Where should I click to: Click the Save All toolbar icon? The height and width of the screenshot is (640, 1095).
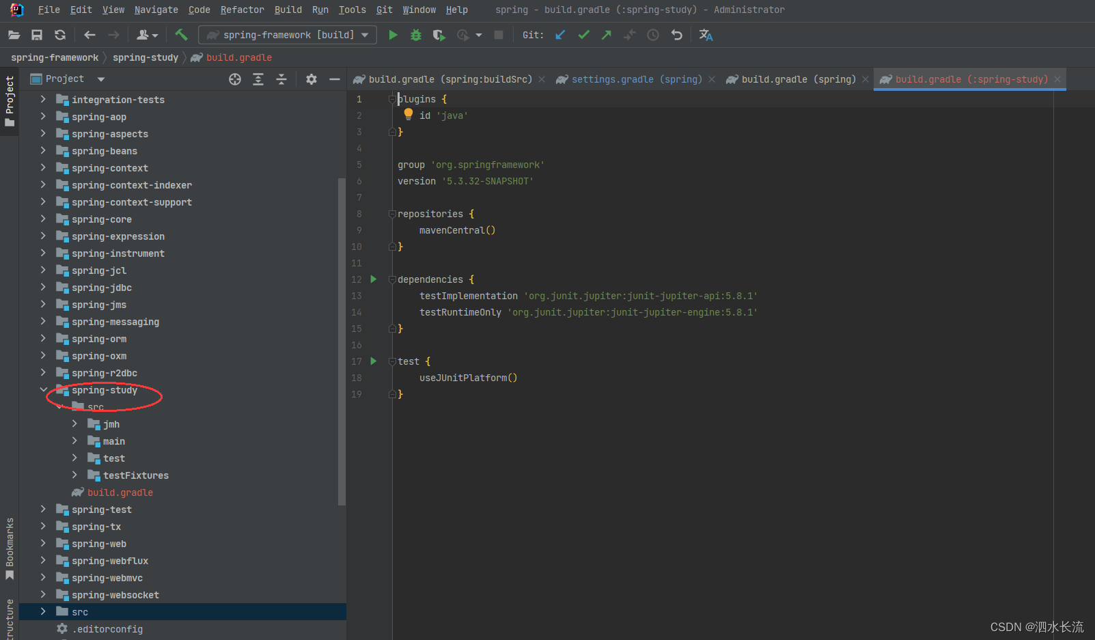click(x=37, y=35)
